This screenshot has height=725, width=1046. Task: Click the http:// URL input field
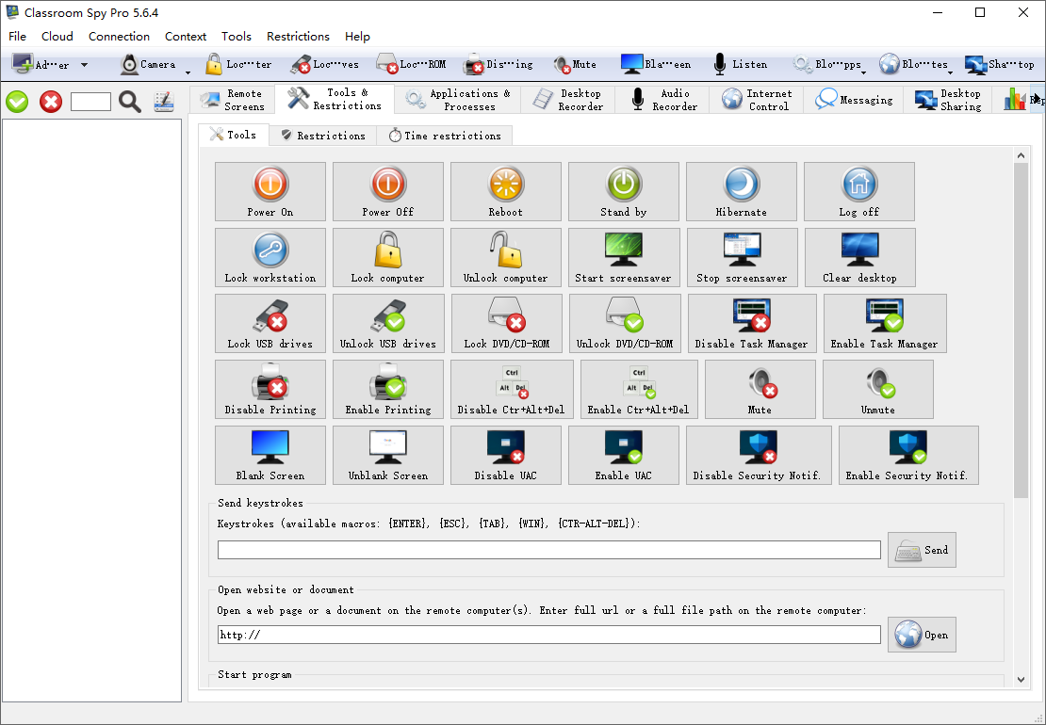pos(548,635)
